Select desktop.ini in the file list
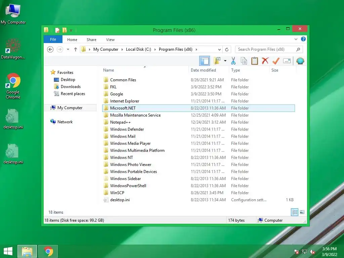The width and height of the screenshot is (344, 258). pyautogui.click(x=199, y=200)
